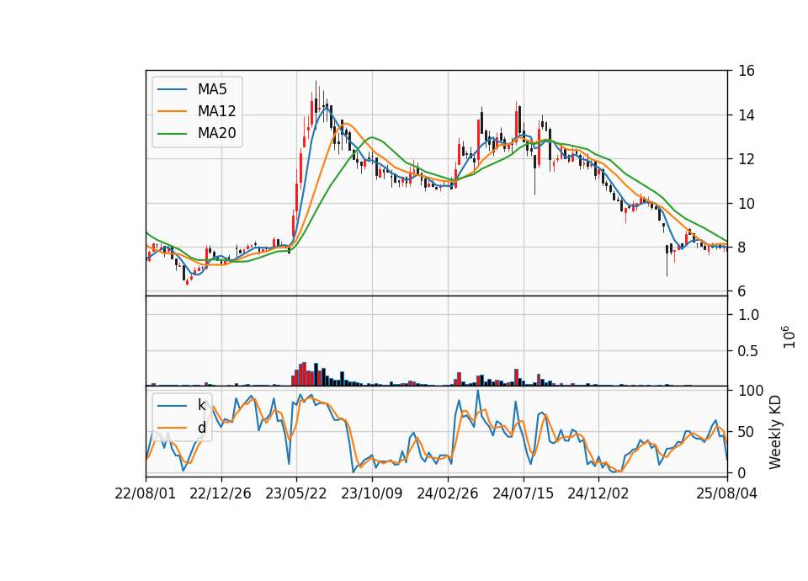Select the 25/08/04 date label
The width and height of the screenshot is (808, 581).
pos(727,493)
